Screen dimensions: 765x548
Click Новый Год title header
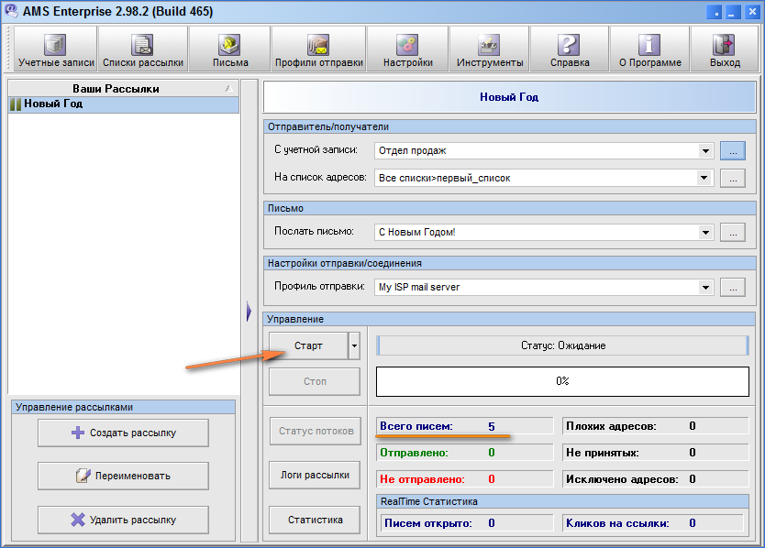click(x=509, y=97)
